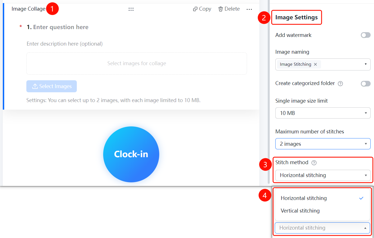Choose the checked Horizontal stitching option
Viewport: 374px width, 238px height.
tap(322, 198)
